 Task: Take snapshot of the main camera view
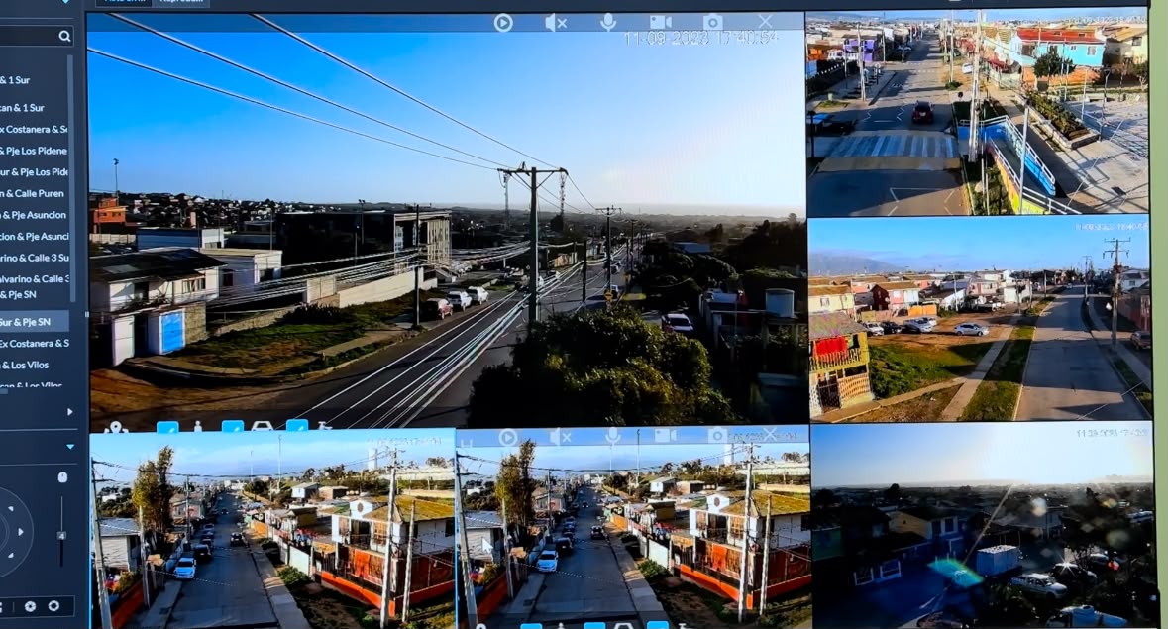coord(713,23)
